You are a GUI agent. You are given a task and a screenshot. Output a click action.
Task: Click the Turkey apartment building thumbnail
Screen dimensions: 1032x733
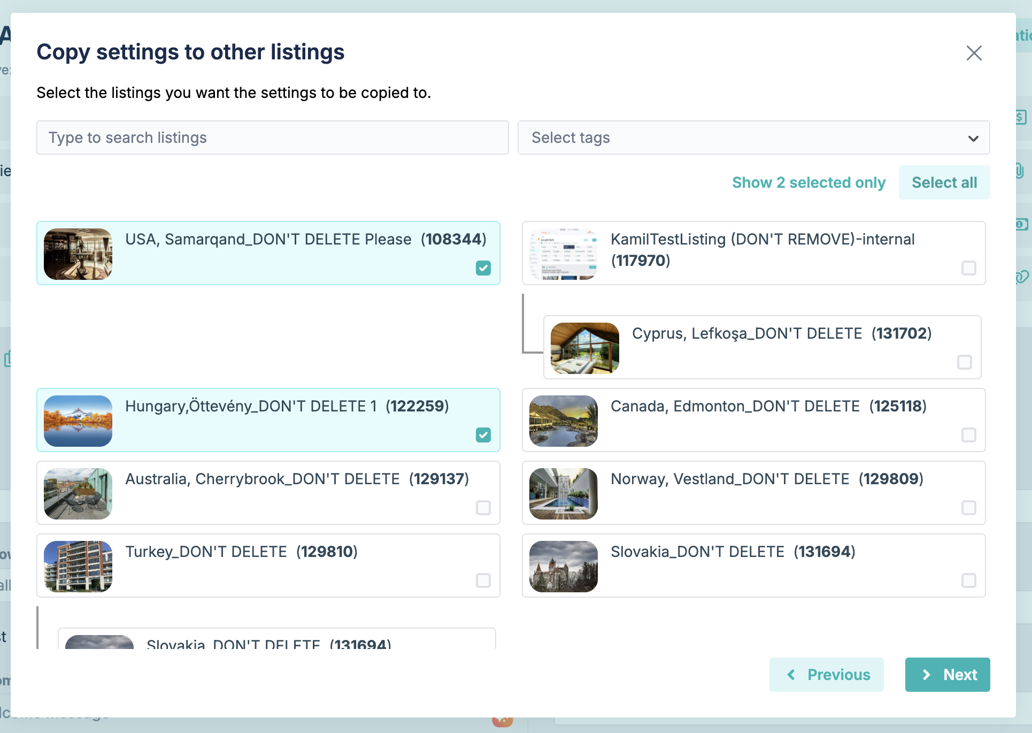pos(78,567)
